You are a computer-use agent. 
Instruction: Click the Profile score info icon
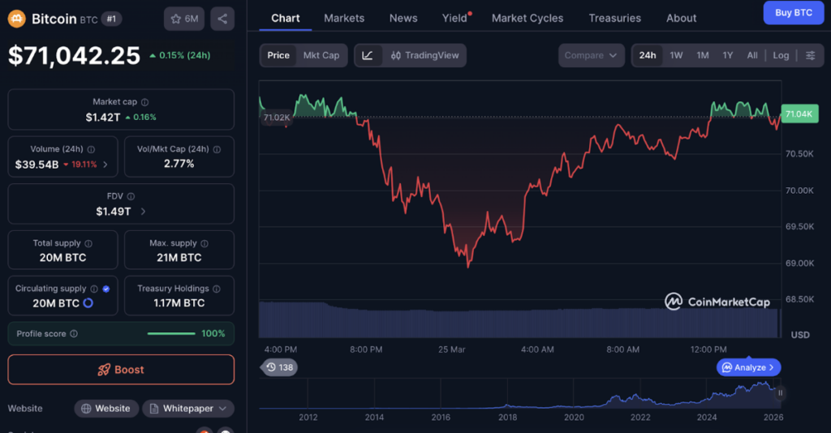click(x=74, y=334)
